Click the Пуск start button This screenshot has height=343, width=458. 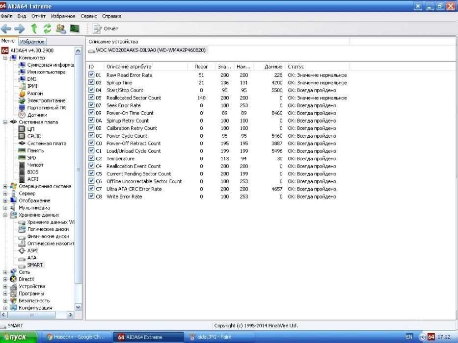18,337
